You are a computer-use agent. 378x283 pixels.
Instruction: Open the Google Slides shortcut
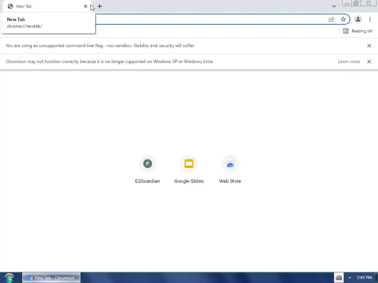(189, 170)
